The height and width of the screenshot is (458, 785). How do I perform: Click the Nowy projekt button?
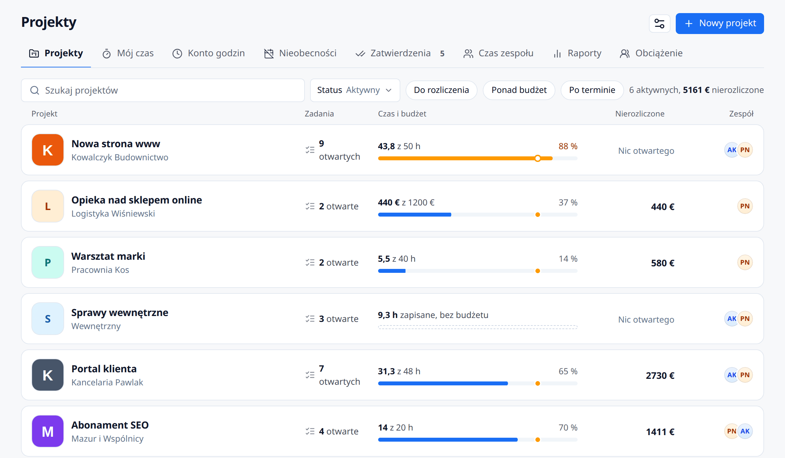720,24
